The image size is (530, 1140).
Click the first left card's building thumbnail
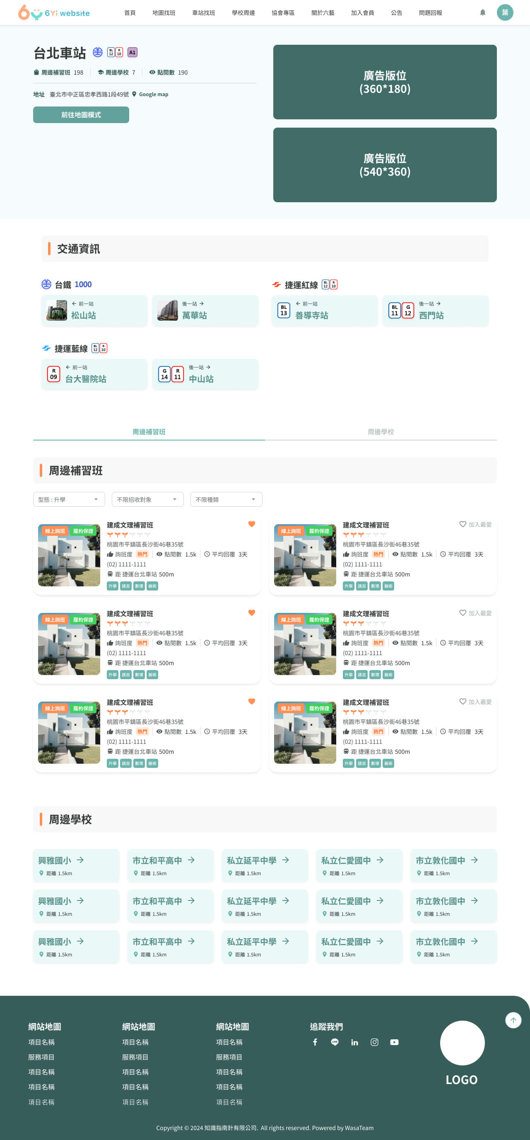click(x=69, y=555)
